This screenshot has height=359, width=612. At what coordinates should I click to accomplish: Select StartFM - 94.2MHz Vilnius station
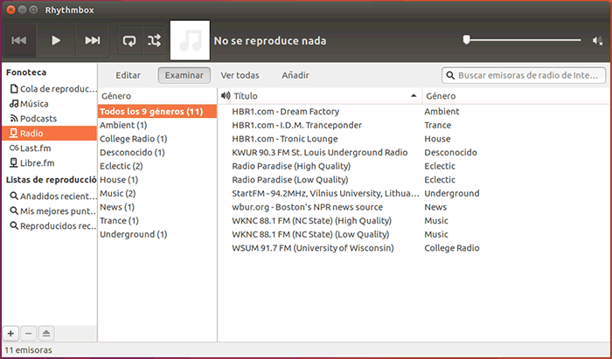coord(414,193)
